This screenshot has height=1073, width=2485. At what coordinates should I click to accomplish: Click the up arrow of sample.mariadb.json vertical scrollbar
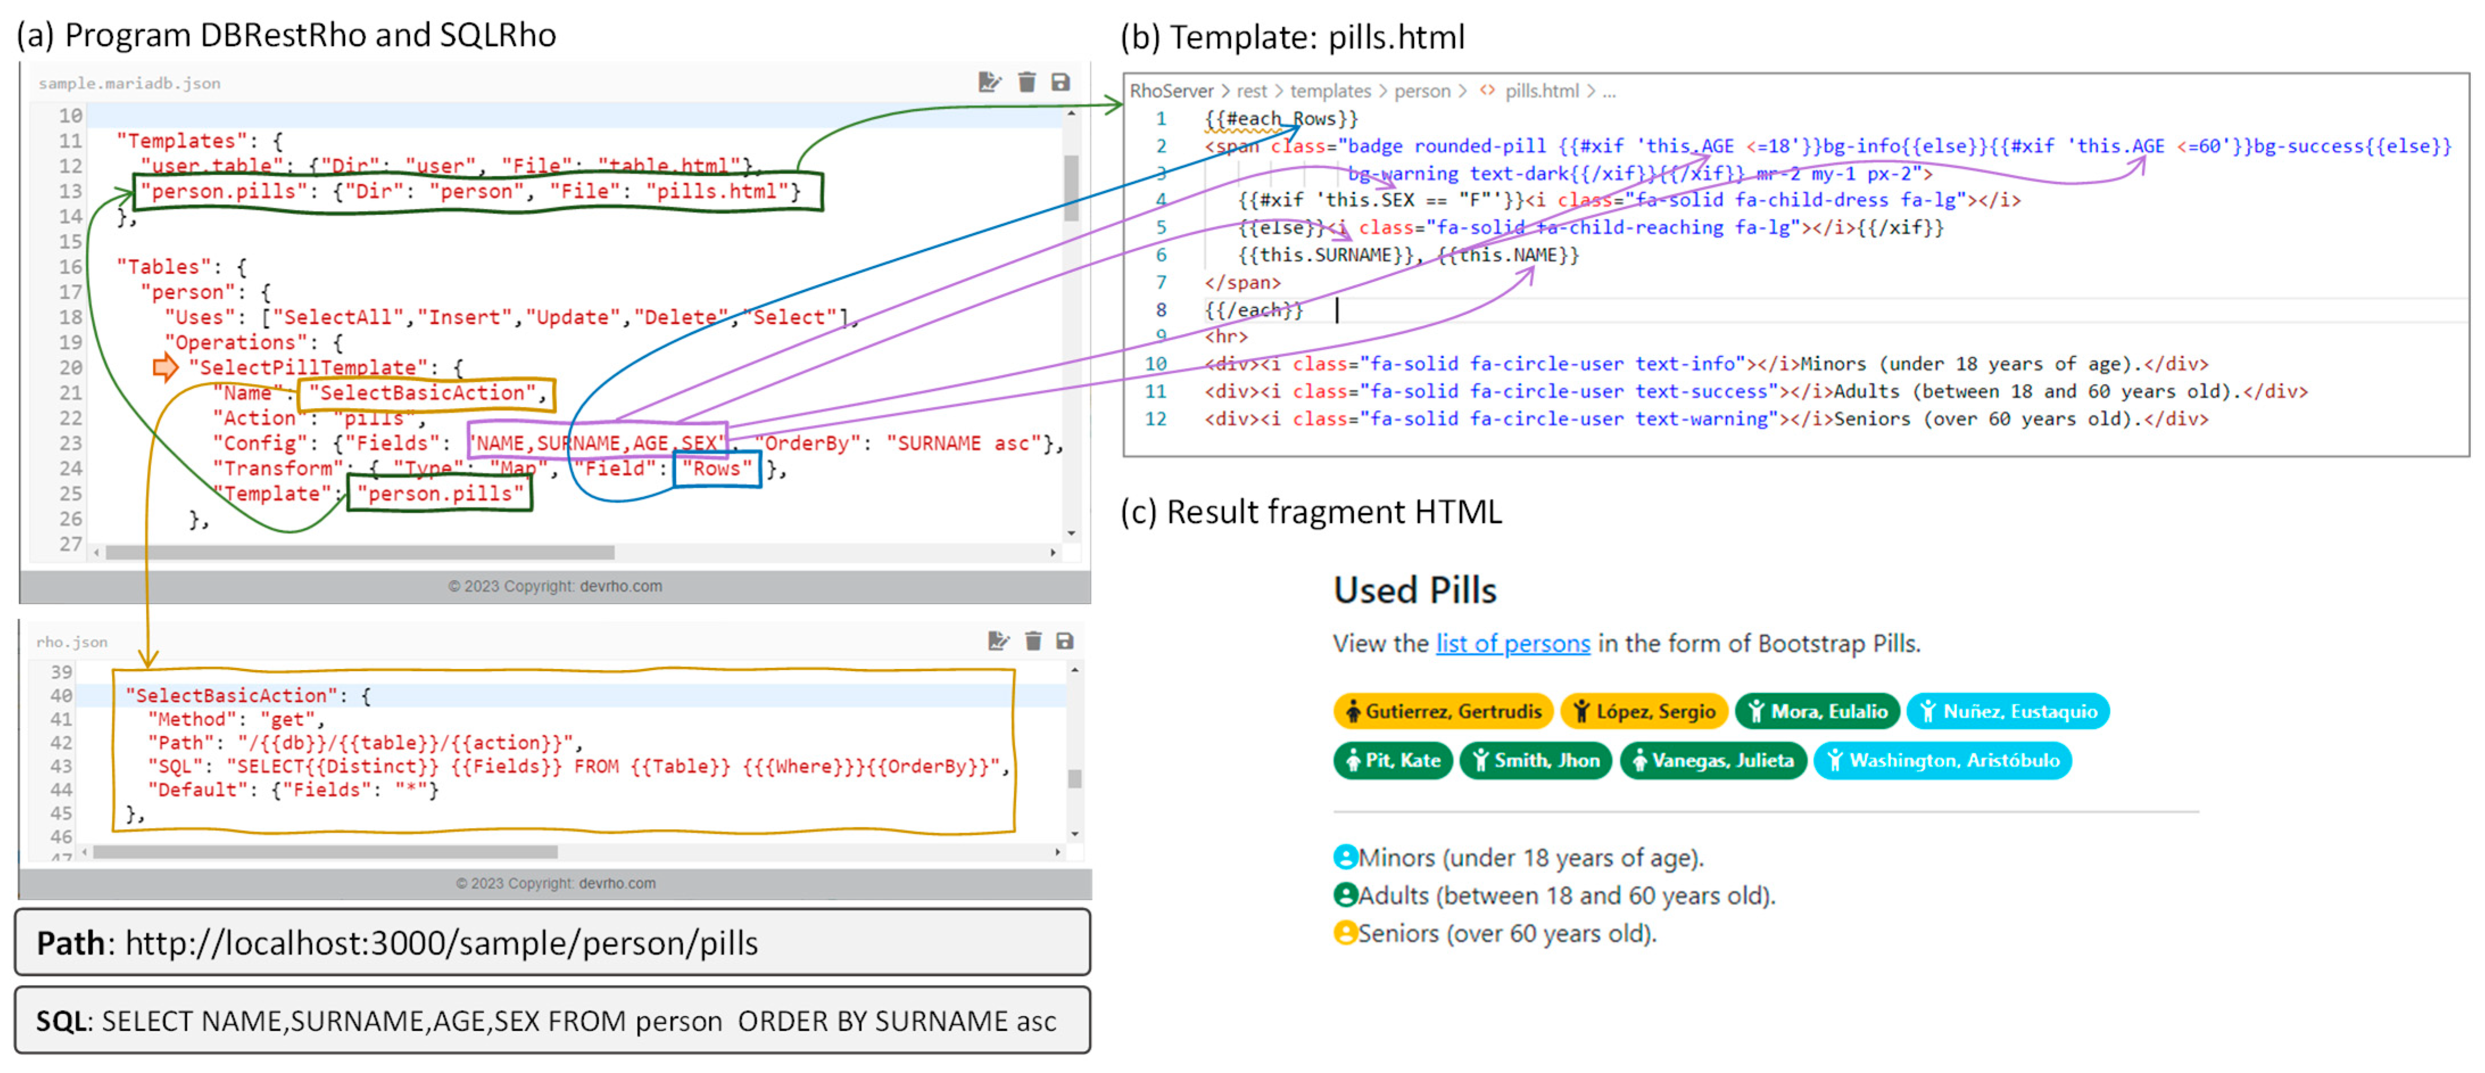(x=1071, y=114)
